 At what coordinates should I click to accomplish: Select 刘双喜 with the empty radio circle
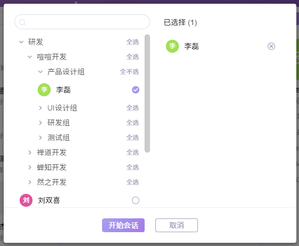click(136, 200)
